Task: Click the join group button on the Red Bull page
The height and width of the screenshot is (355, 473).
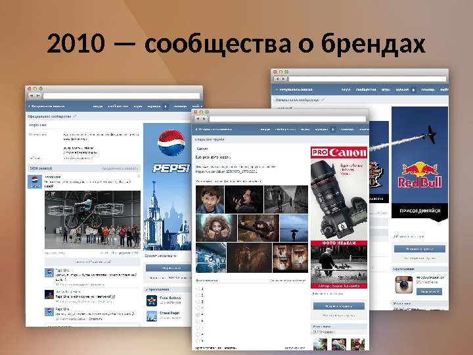Action: [x=420, y=249]
